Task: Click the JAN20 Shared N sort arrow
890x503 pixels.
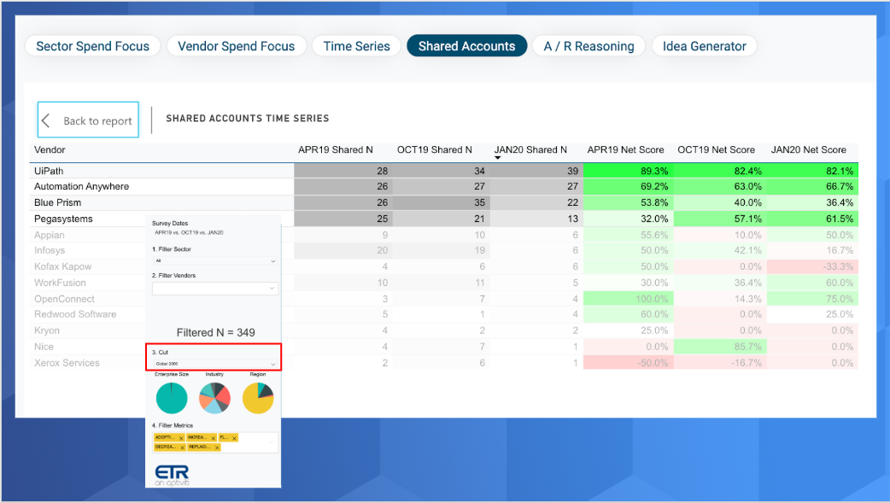Action: click(x=498, y=158)
